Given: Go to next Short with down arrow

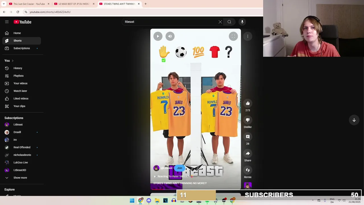Looking at the screenshot, I should 354,120.
